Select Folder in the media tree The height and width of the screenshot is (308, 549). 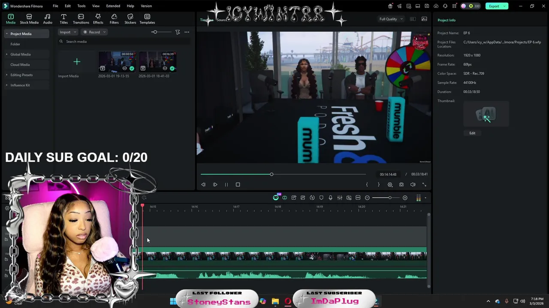(15, 44)
